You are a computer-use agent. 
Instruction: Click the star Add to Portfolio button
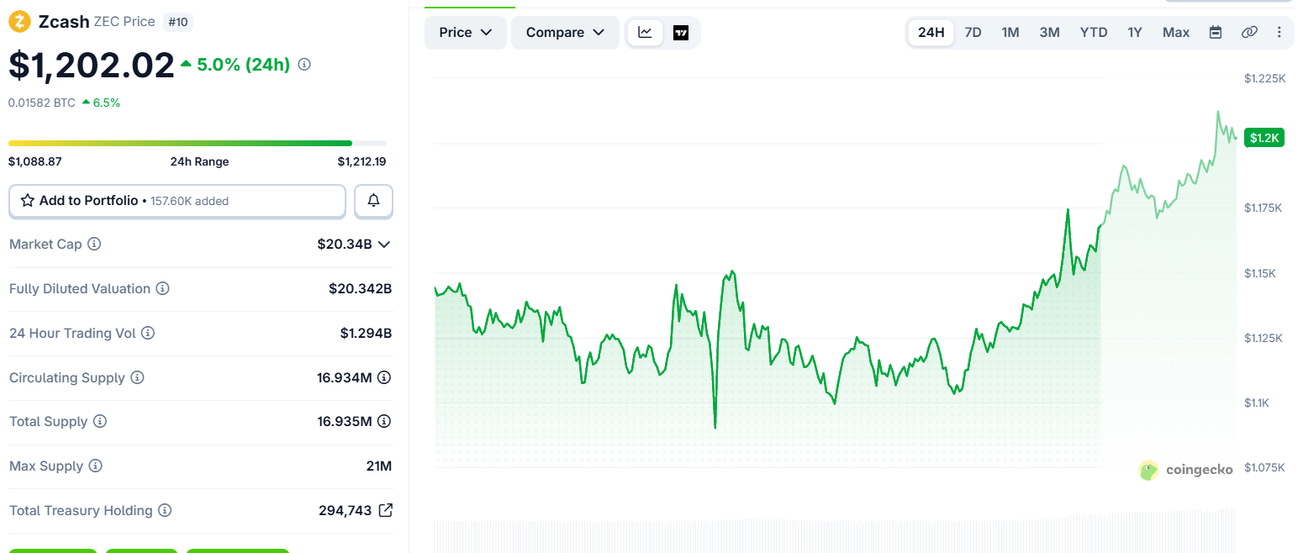pyautogui.click(x=177, y=201)
